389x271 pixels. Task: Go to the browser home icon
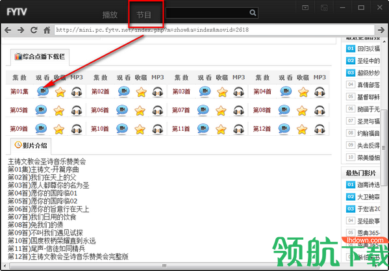[x=47, y=31]
